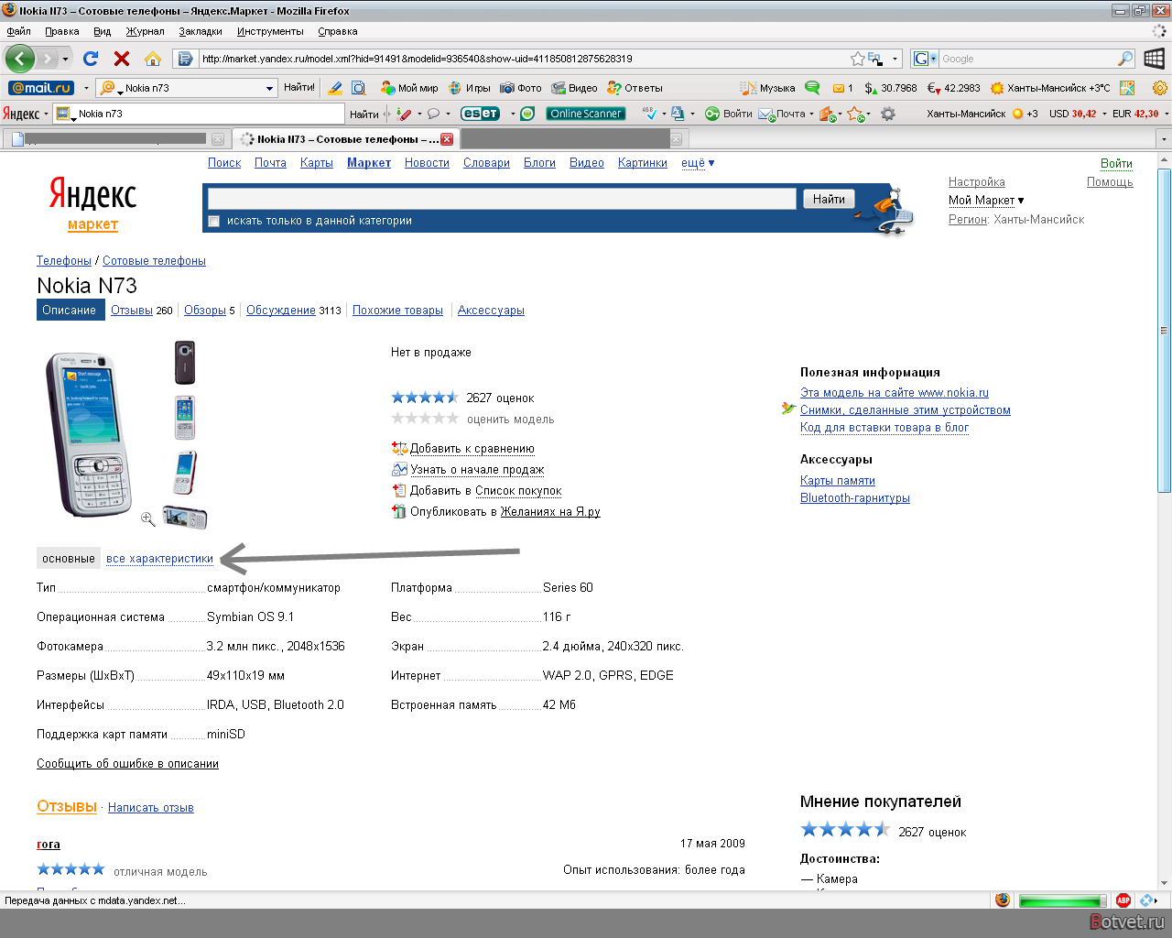Close the Nokia N73 browser tab
Screen dimensions: 1172x938
tap(447, 139)
